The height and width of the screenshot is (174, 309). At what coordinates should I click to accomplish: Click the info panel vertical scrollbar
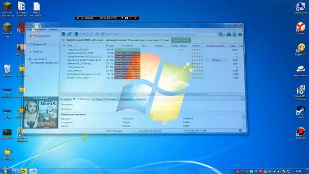(x=243, y=120)
